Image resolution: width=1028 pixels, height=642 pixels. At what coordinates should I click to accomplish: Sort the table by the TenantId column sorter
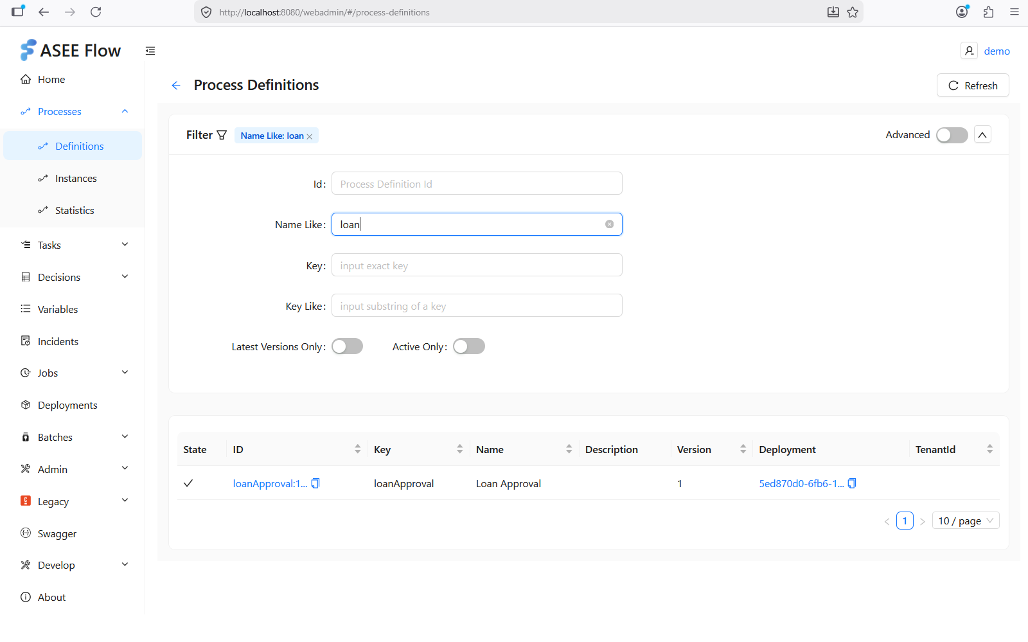pos(990,449)
